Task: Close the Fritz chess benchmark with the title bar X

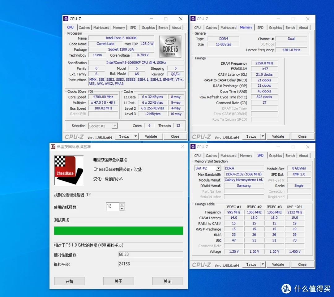Action: [182, 147]
